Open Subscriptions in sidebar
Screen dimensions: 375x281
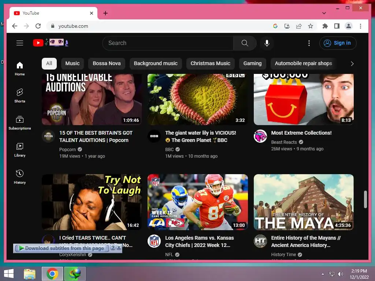[x=20, y=123]
